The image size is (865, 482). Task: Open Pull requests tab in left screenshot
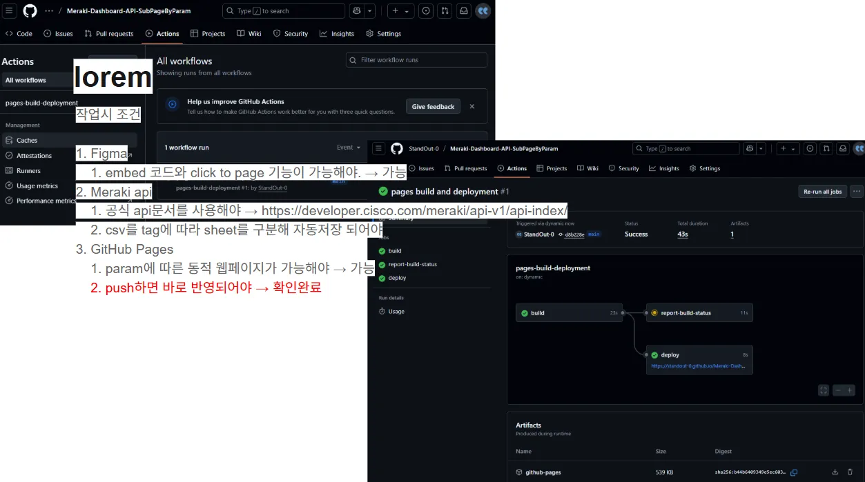coord(109,33)
